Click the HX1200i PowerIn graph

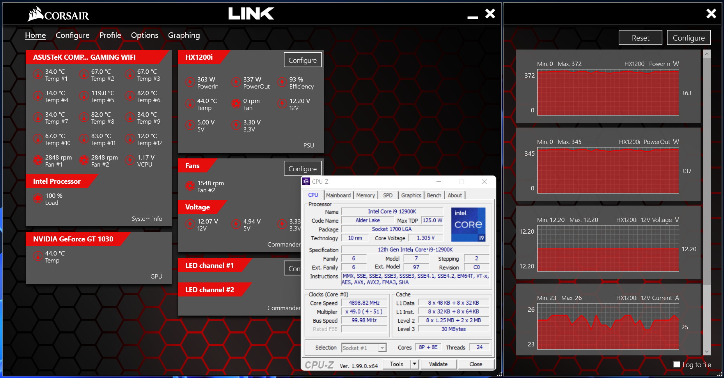[608, 92]
